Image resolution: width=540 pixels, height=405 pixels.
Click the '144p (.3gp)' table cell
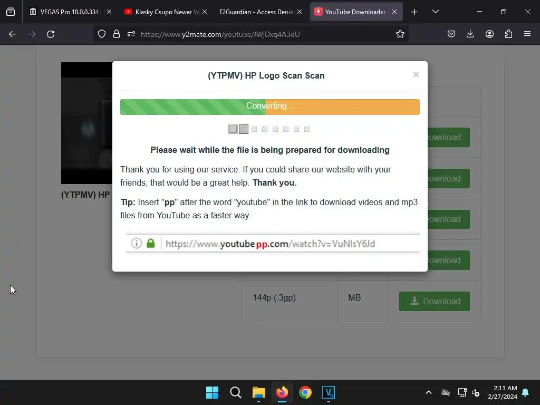290,301
